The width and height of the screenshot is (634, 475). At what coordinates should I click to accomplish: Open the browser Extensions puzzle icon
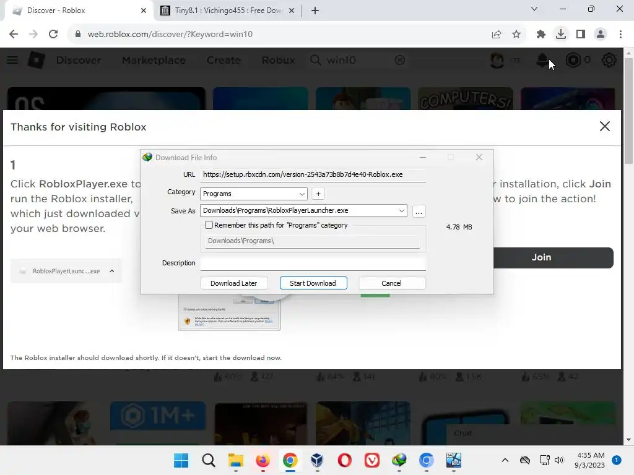[541, 35]
